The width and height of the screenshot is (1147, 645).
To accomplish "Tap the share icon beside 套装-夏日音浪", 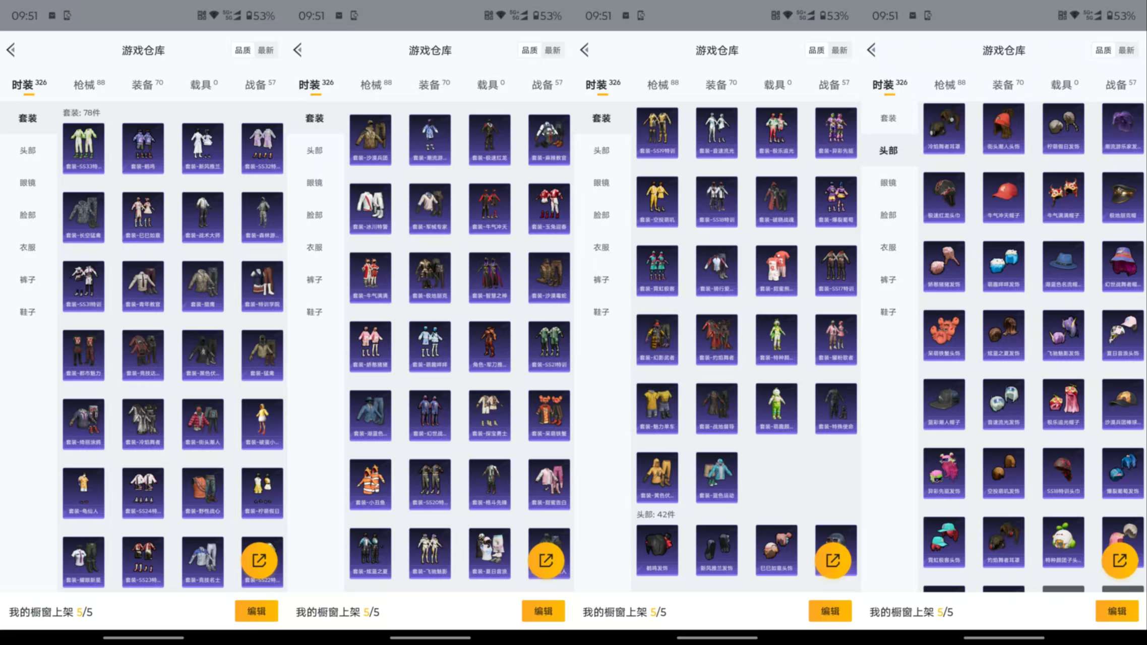I will pyautogui.click(x=549, y=560).
